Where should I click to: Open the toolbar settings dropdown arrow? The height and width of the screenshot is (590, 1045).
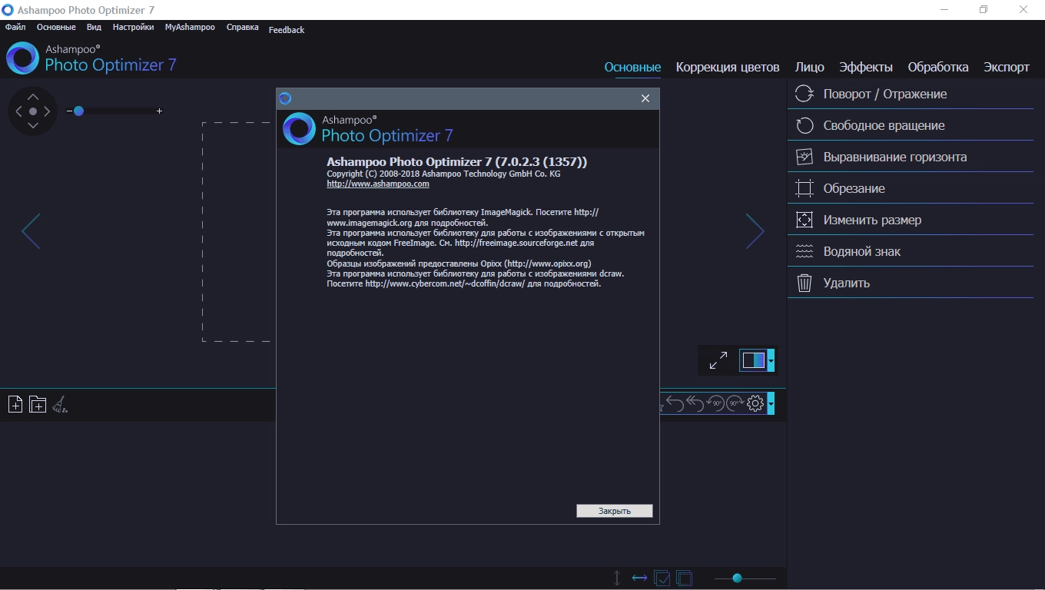click(x=771, y=403)
